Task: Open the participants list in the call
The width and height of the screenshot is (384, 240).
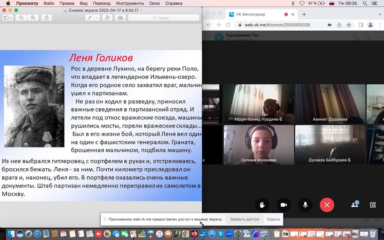Action: coord(355,205)
